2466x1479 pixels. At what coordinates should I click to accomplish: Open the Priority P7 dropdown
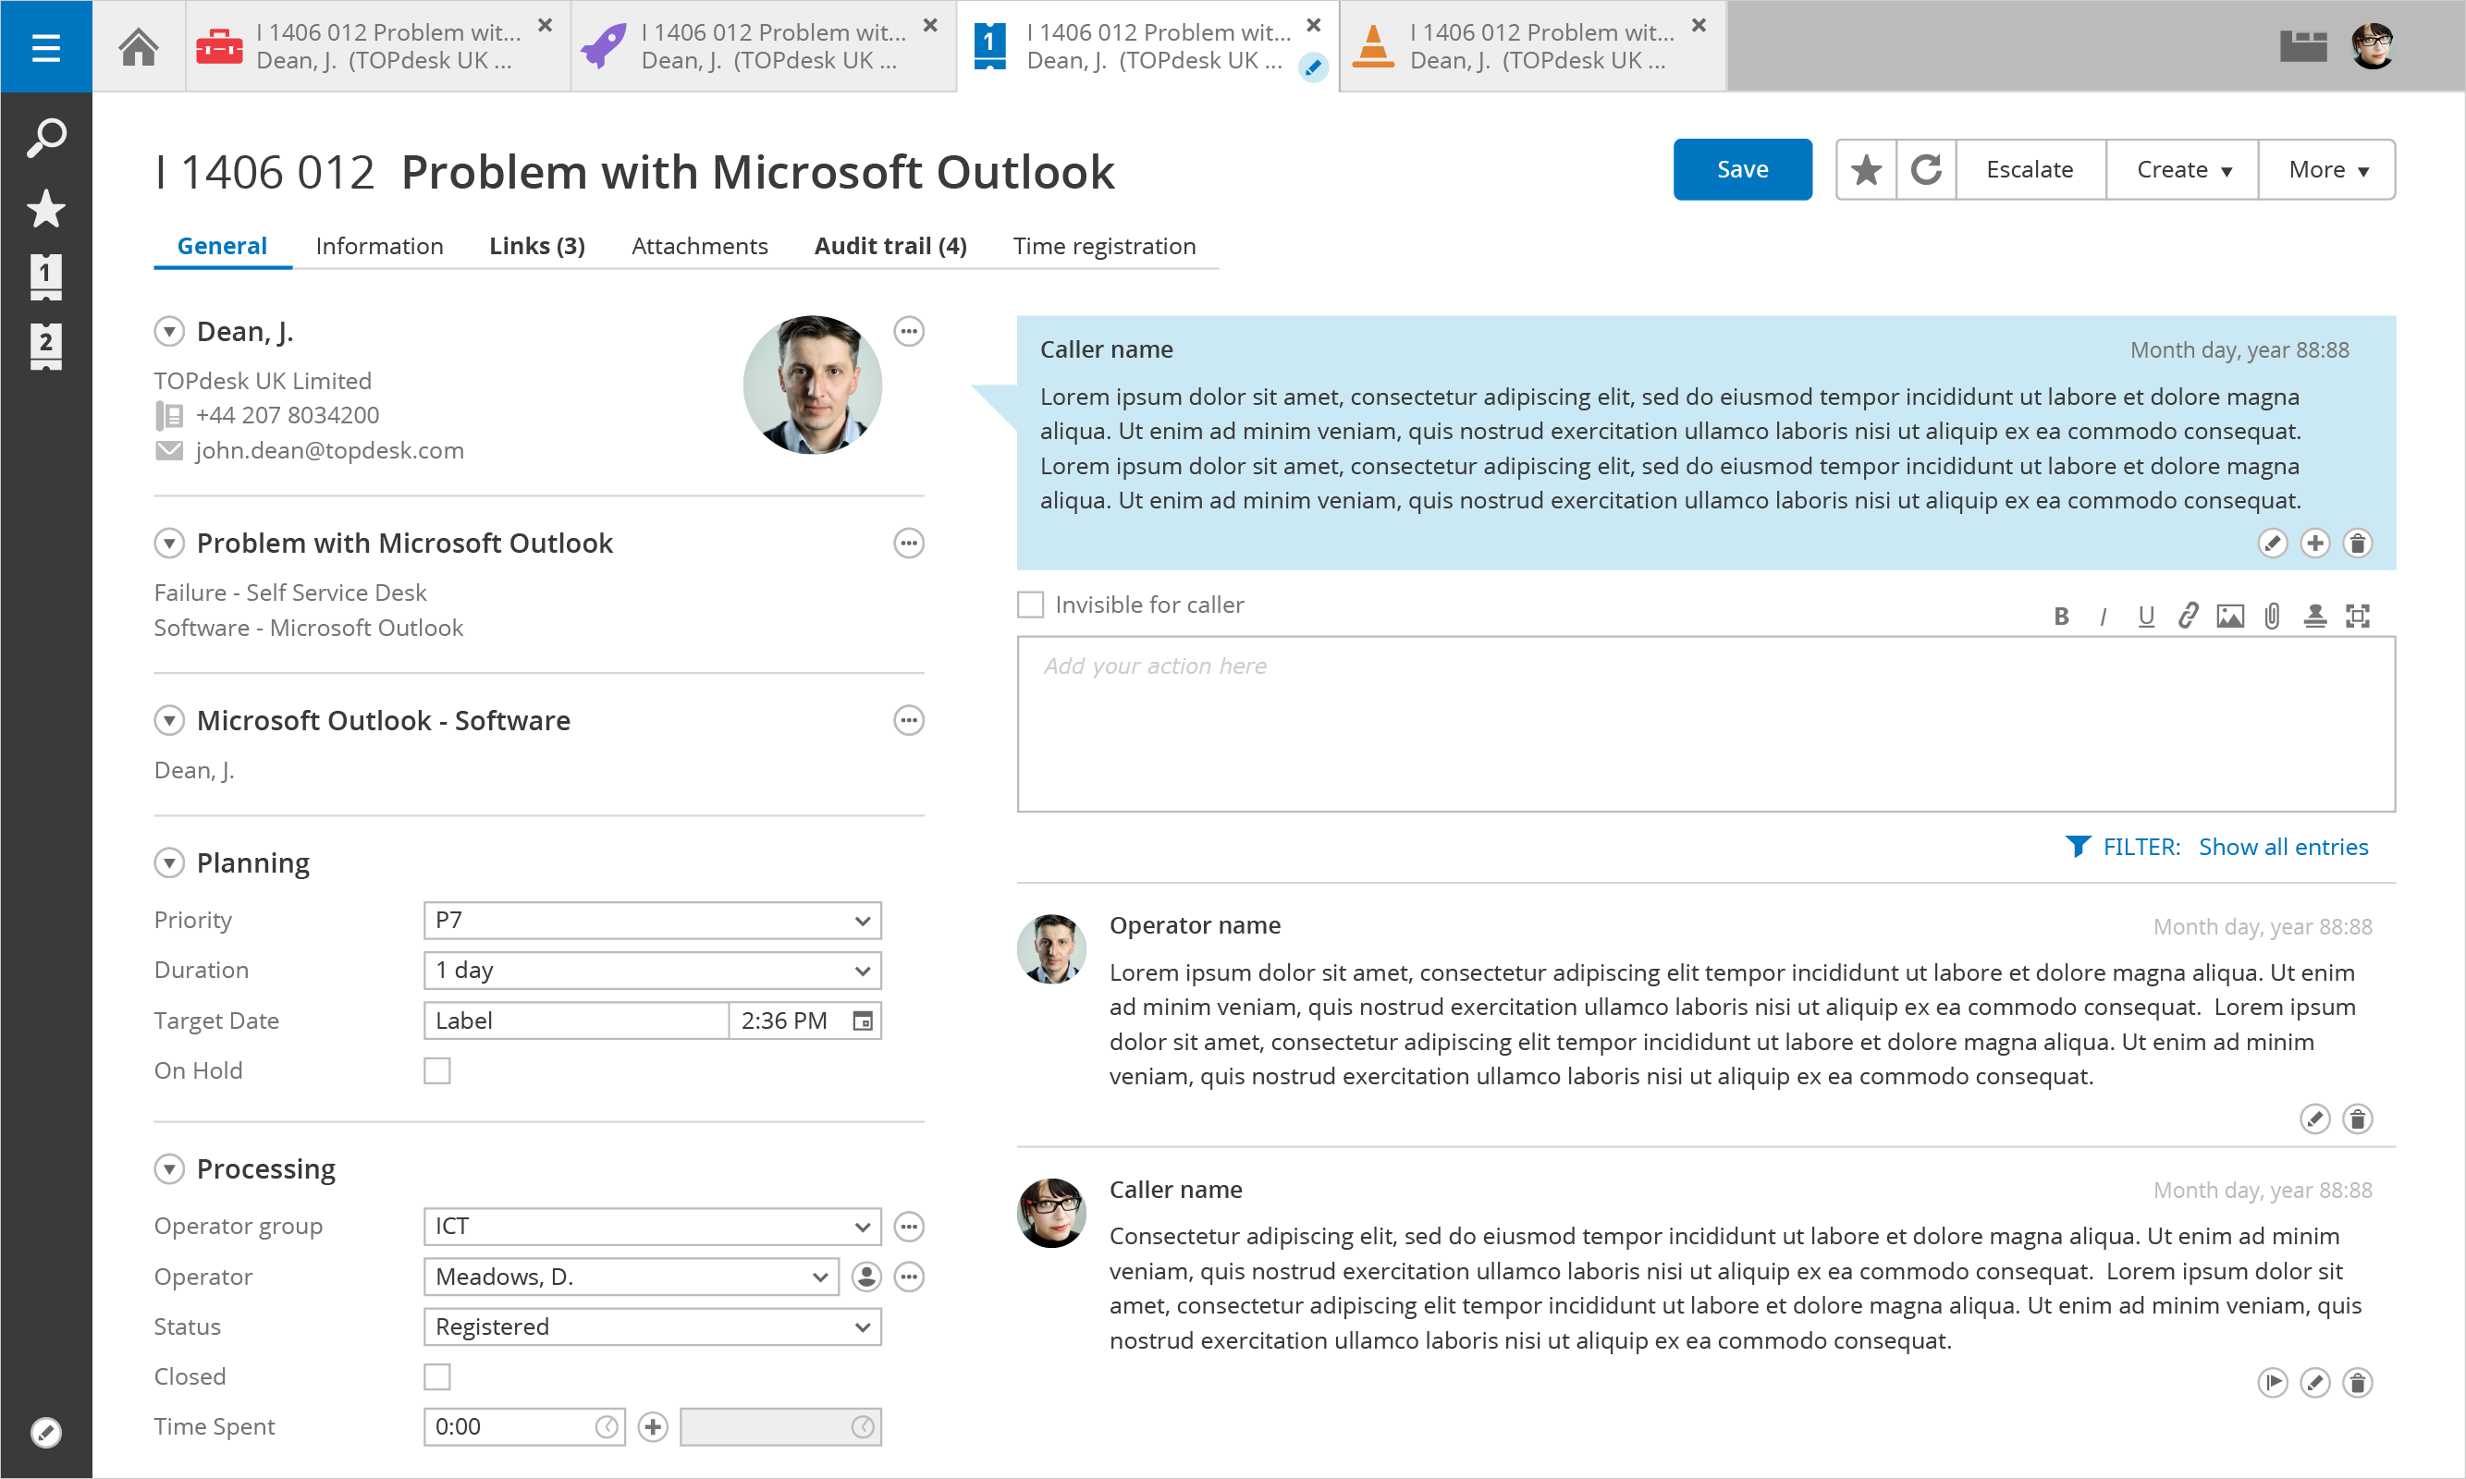[x=652, y=920]
